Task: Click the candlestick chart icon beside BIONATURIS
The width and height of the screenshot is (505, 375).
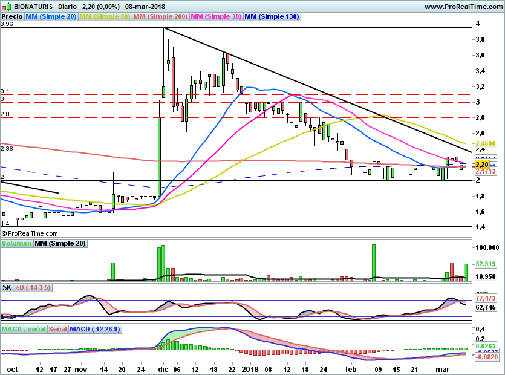Action: (7, 6)
